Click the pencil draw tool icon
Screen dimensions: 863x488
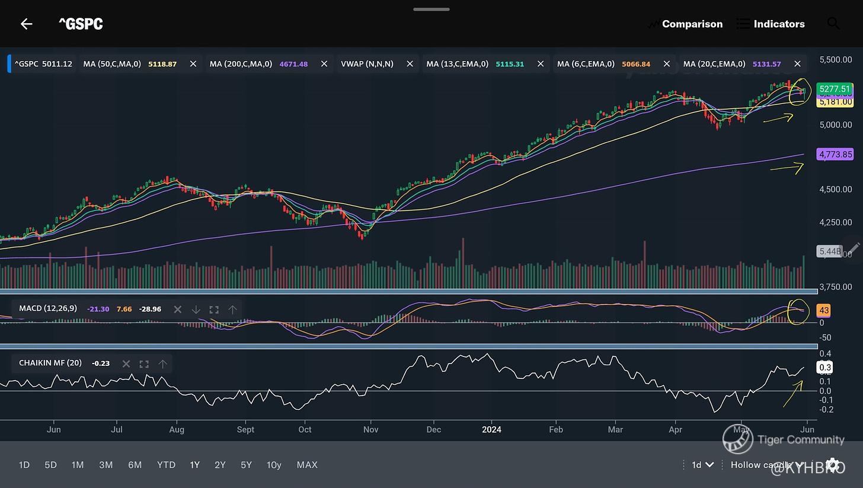pyautogui.click(x=854, y=248)
